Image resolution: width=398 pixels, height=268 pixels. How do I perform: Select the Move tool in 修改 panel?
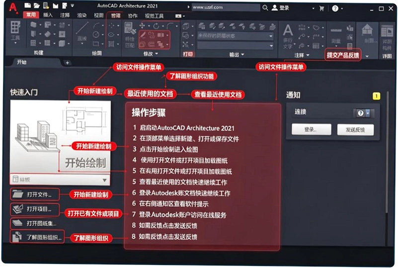(143, 25)
